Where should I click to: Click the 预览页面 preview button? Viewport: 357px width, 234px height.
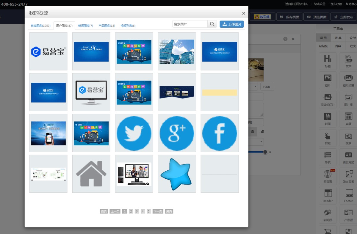click(317, 17)
